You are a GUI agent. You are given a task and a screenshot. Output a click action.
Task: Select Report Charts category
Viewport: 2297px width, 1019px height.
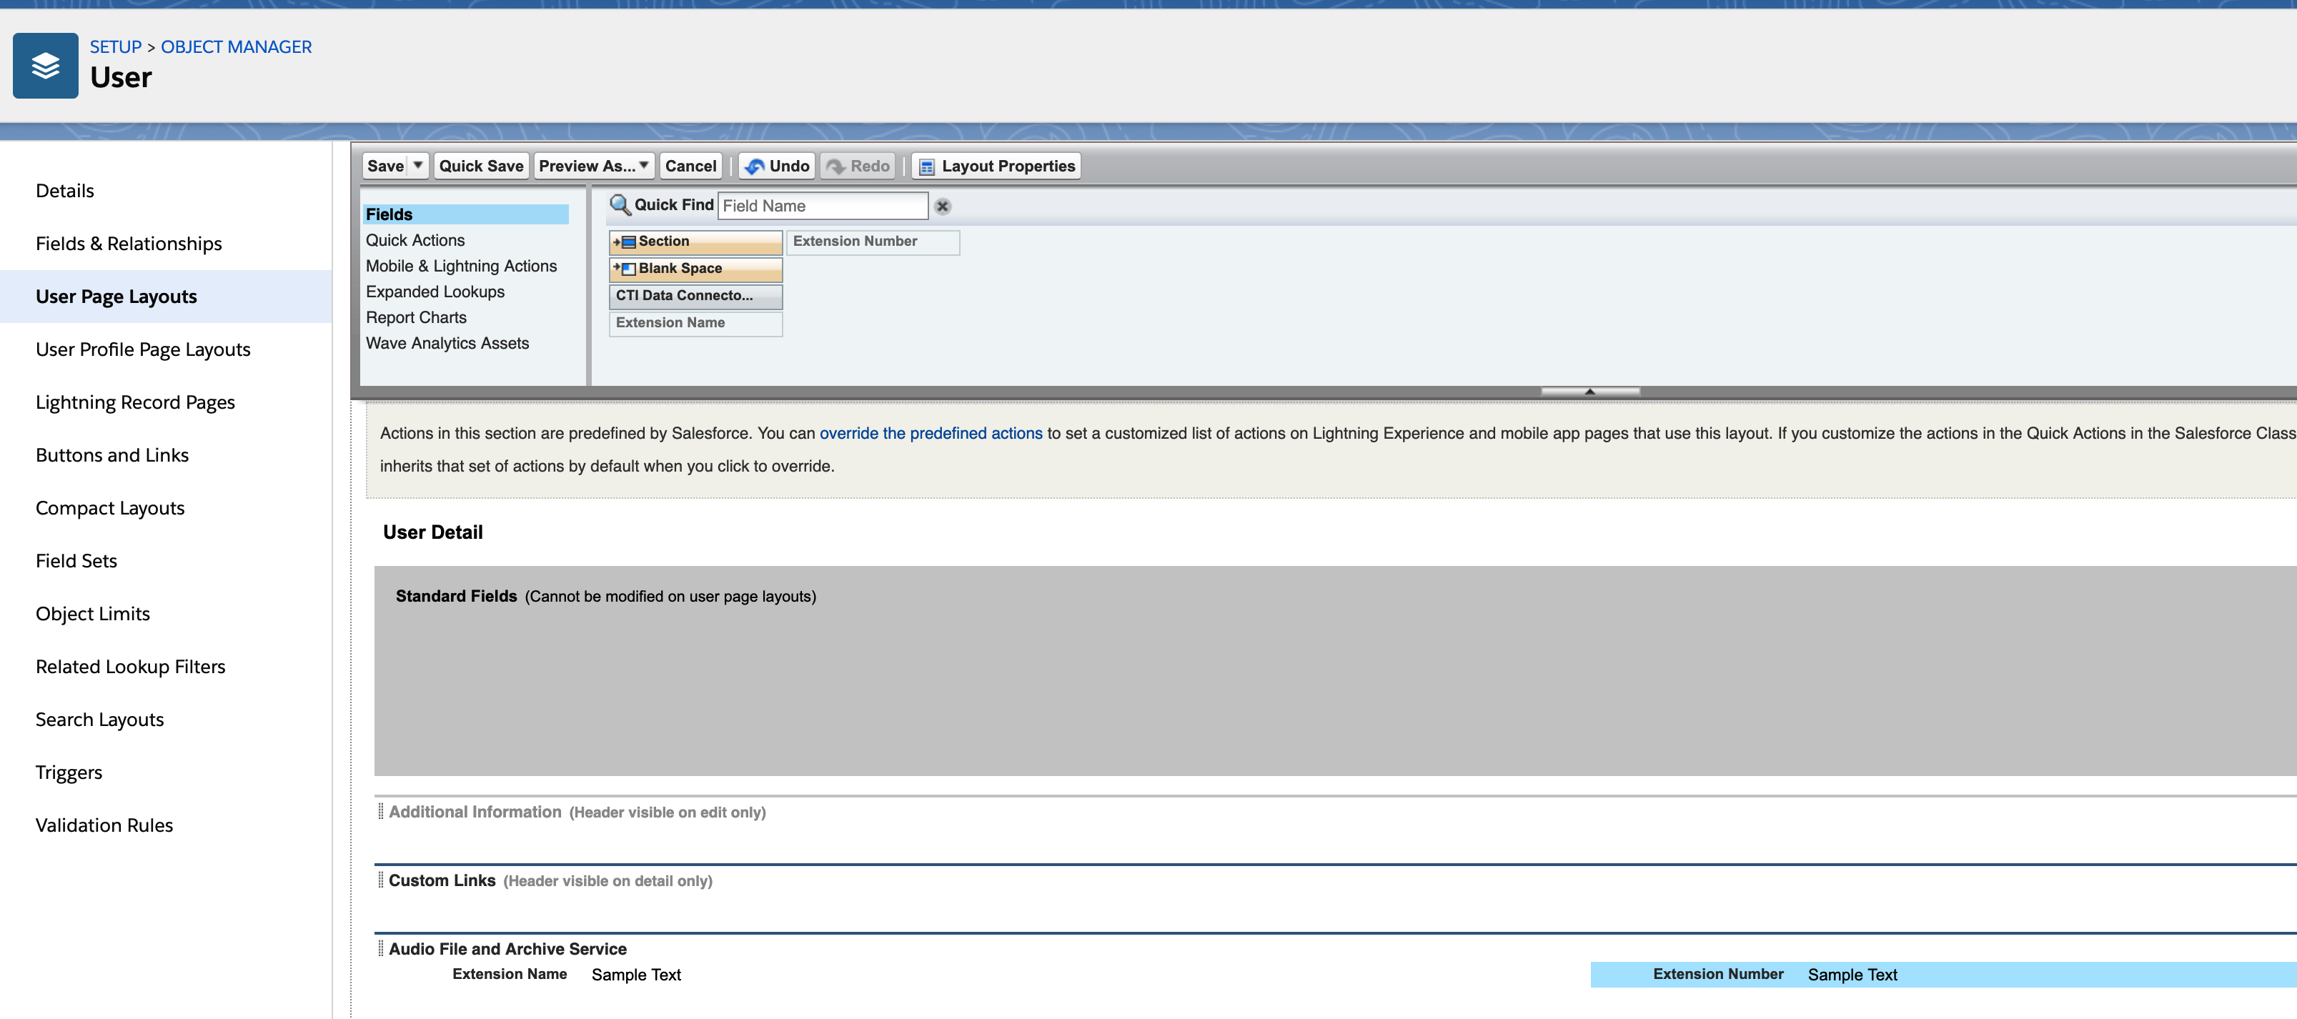[x=417, y=318]
